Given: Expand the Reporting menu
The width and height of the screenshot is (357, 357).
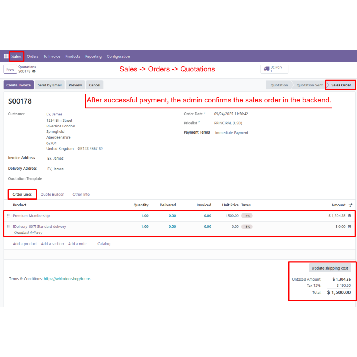Looking at the screenshot, I should point(93,56).
